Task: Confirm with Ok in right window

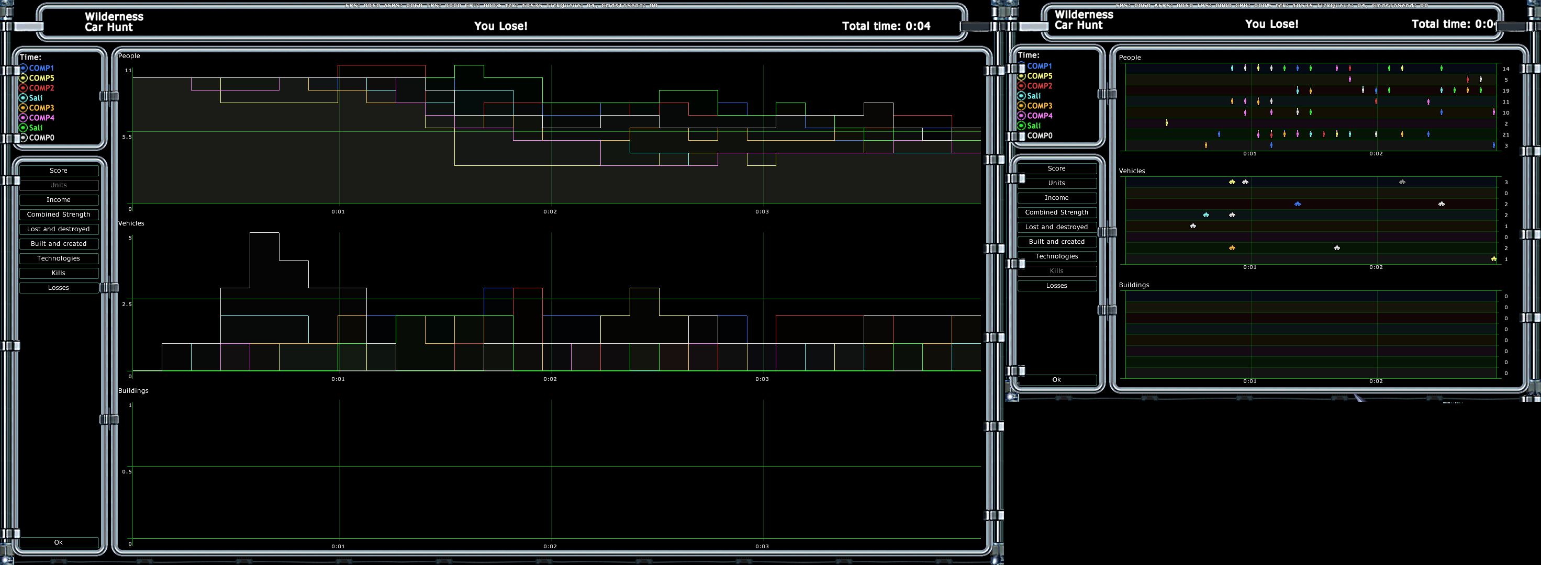Action: click(x=1057, y=380)
